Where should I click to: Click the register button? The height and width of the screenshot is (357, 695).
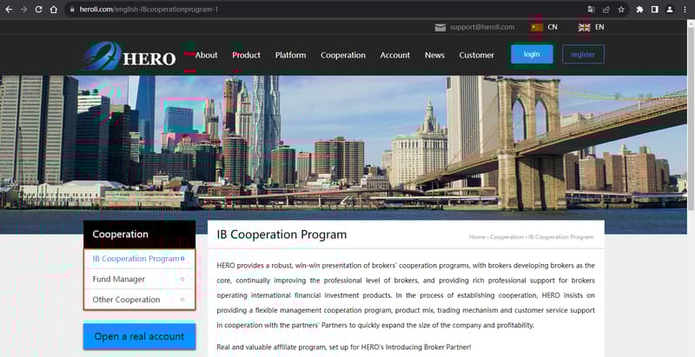click(x=583, y=54)
